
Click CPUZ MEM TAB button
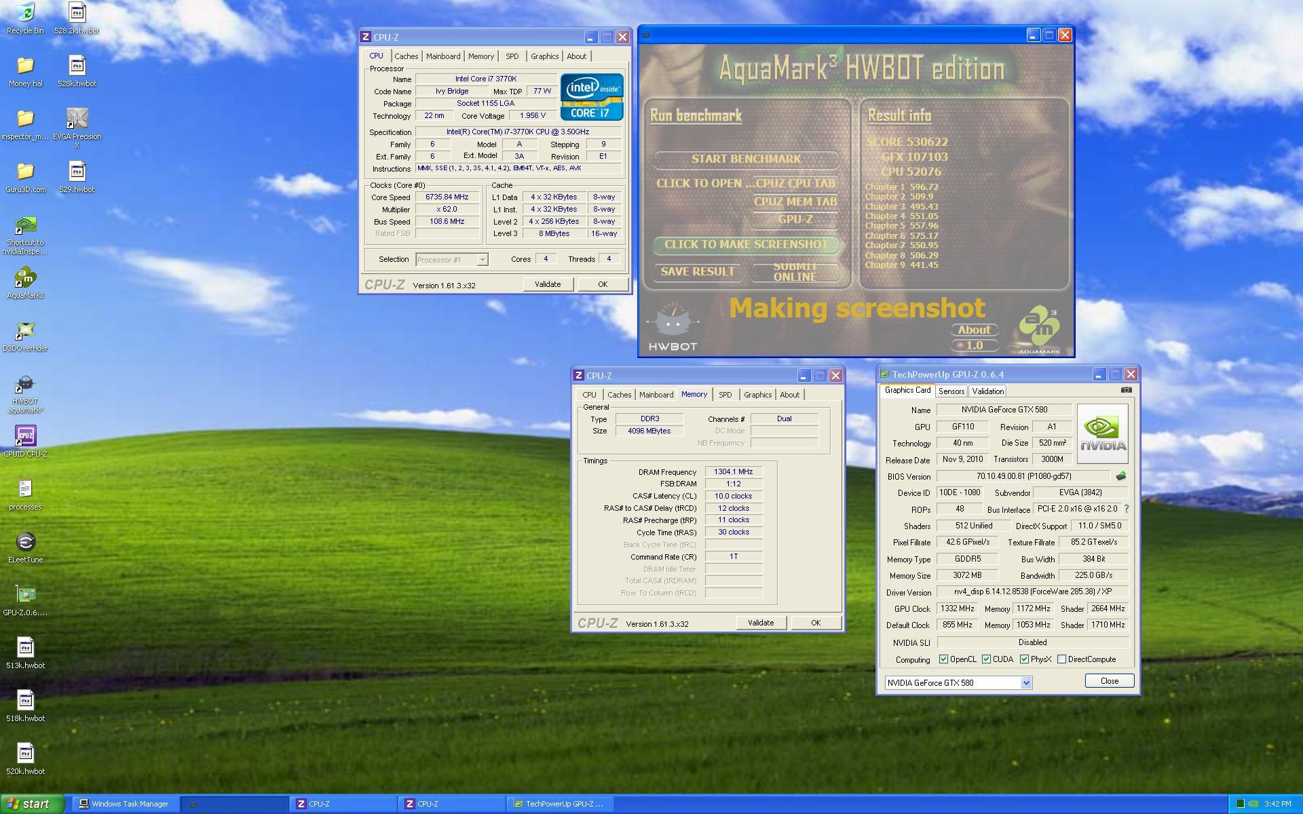(x=795, y=201)
